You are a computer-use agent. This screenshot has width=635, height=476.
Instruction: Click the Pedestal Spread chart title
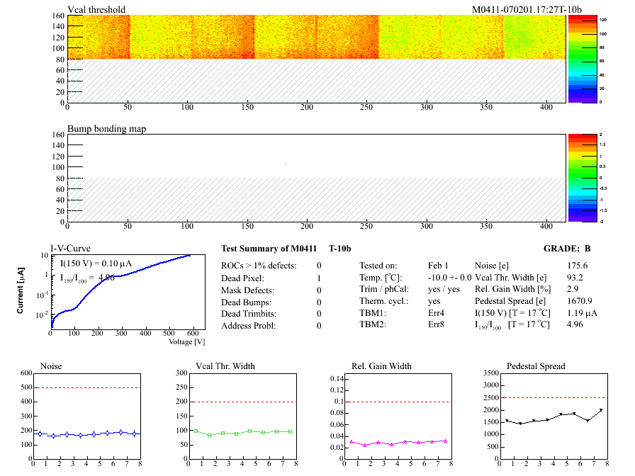[536, 366]
